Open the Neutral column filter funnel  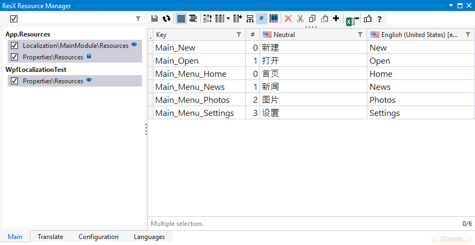pyautogui.click(x=360, y=34)
